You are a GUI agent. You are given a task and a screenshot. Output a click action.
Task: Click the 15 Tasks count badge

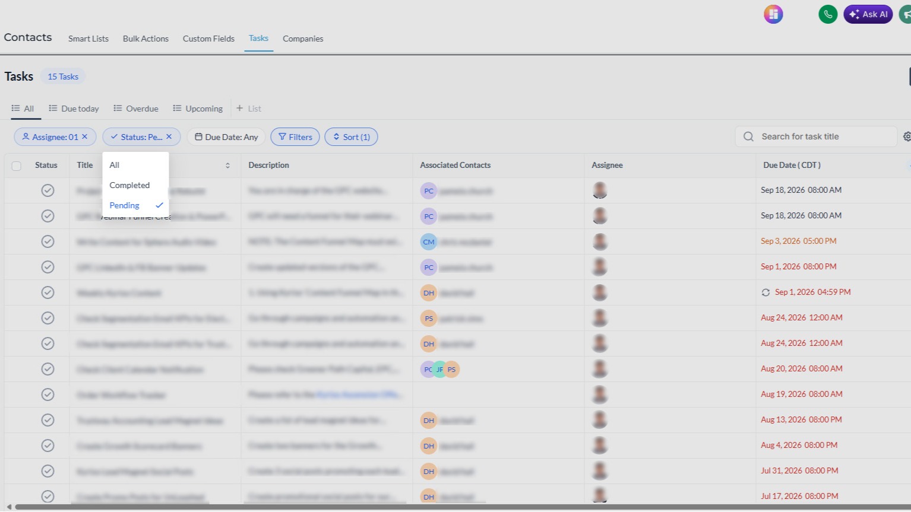(x=63, y=77)
